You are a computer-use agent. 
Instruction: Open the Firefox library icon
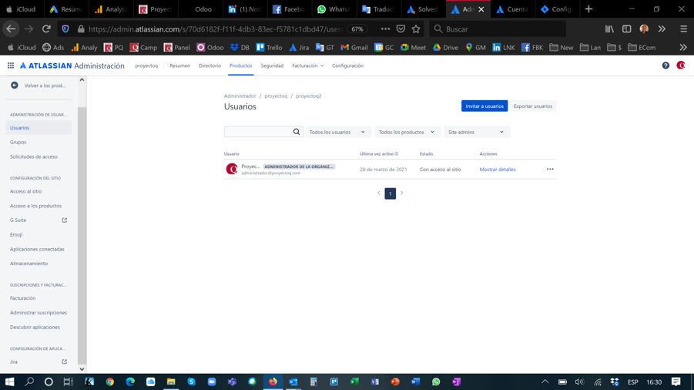pos(609,29)
